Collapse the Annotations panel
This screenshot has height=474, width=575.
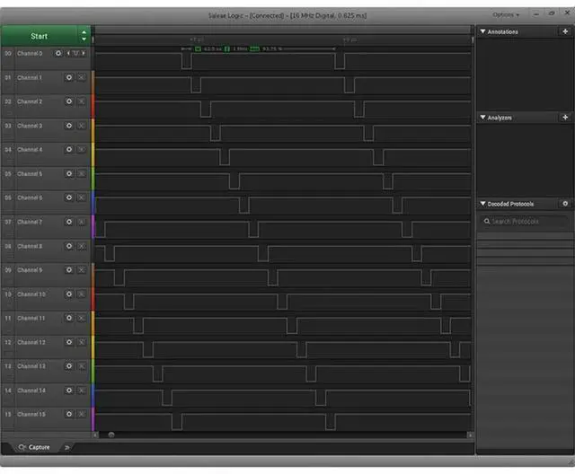(x=482, y=31)
